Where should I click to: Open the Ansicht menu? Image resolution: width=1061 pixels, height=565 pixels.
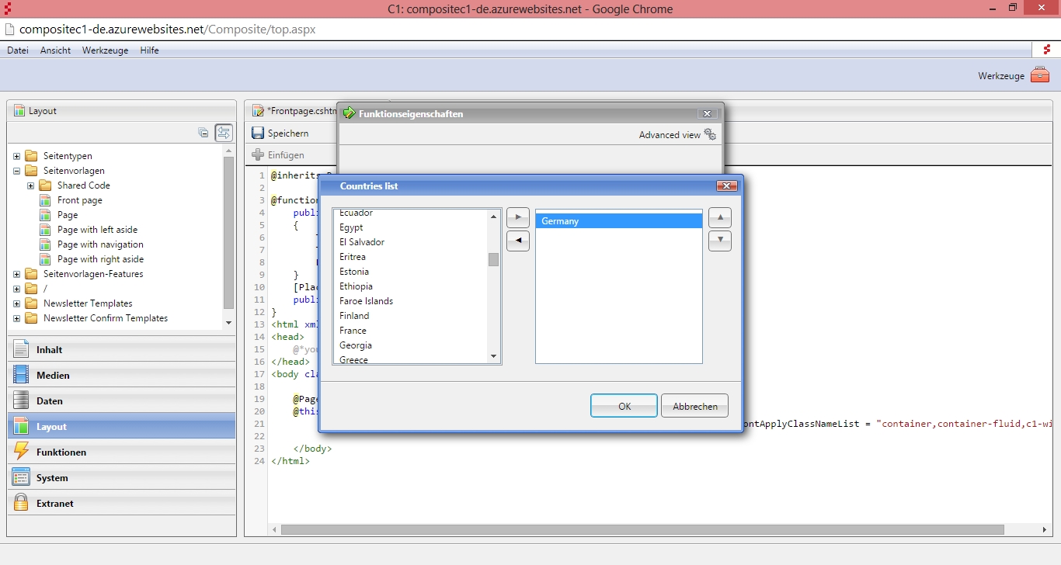[55, 50]
